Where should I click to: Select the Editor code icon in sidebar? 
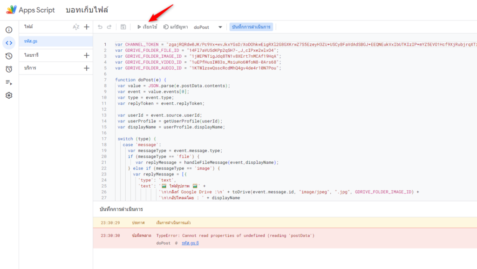point(9,43)
